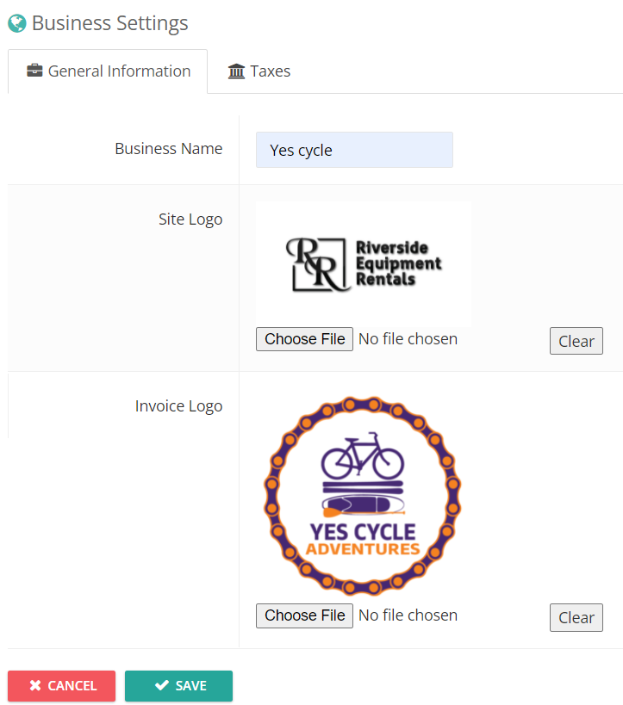The image size is (623, 705).
Task: Open the General Information tab
Action: (108, 71)
